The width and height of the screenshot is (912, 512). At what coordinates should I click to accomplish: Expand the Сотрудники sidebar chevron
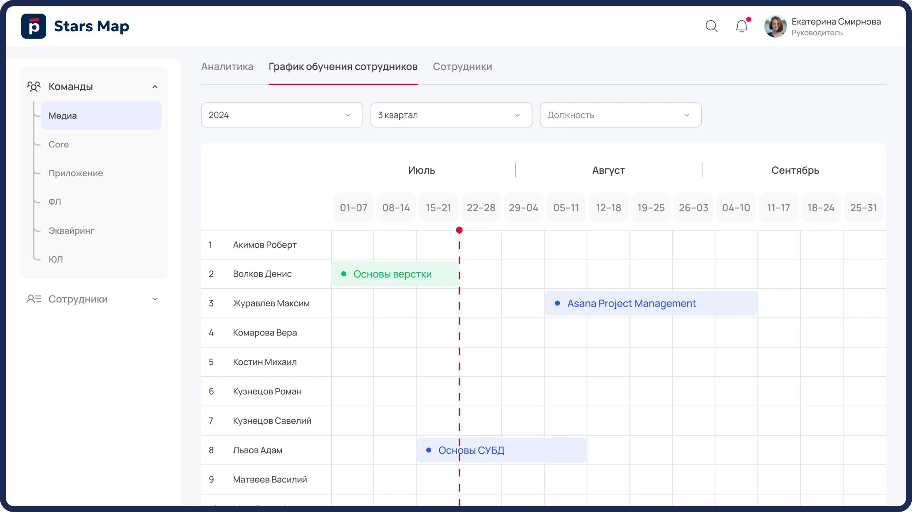tap(155, 299)
